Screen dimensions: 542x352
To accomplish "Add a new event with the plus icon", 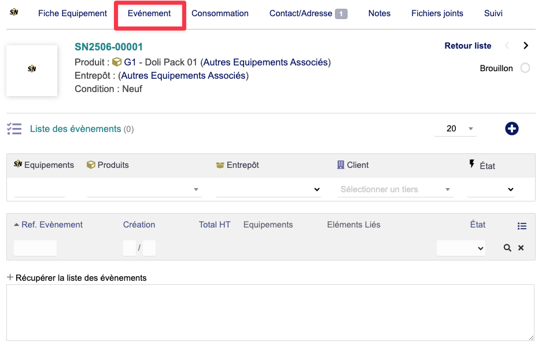I will coord(511,129).
